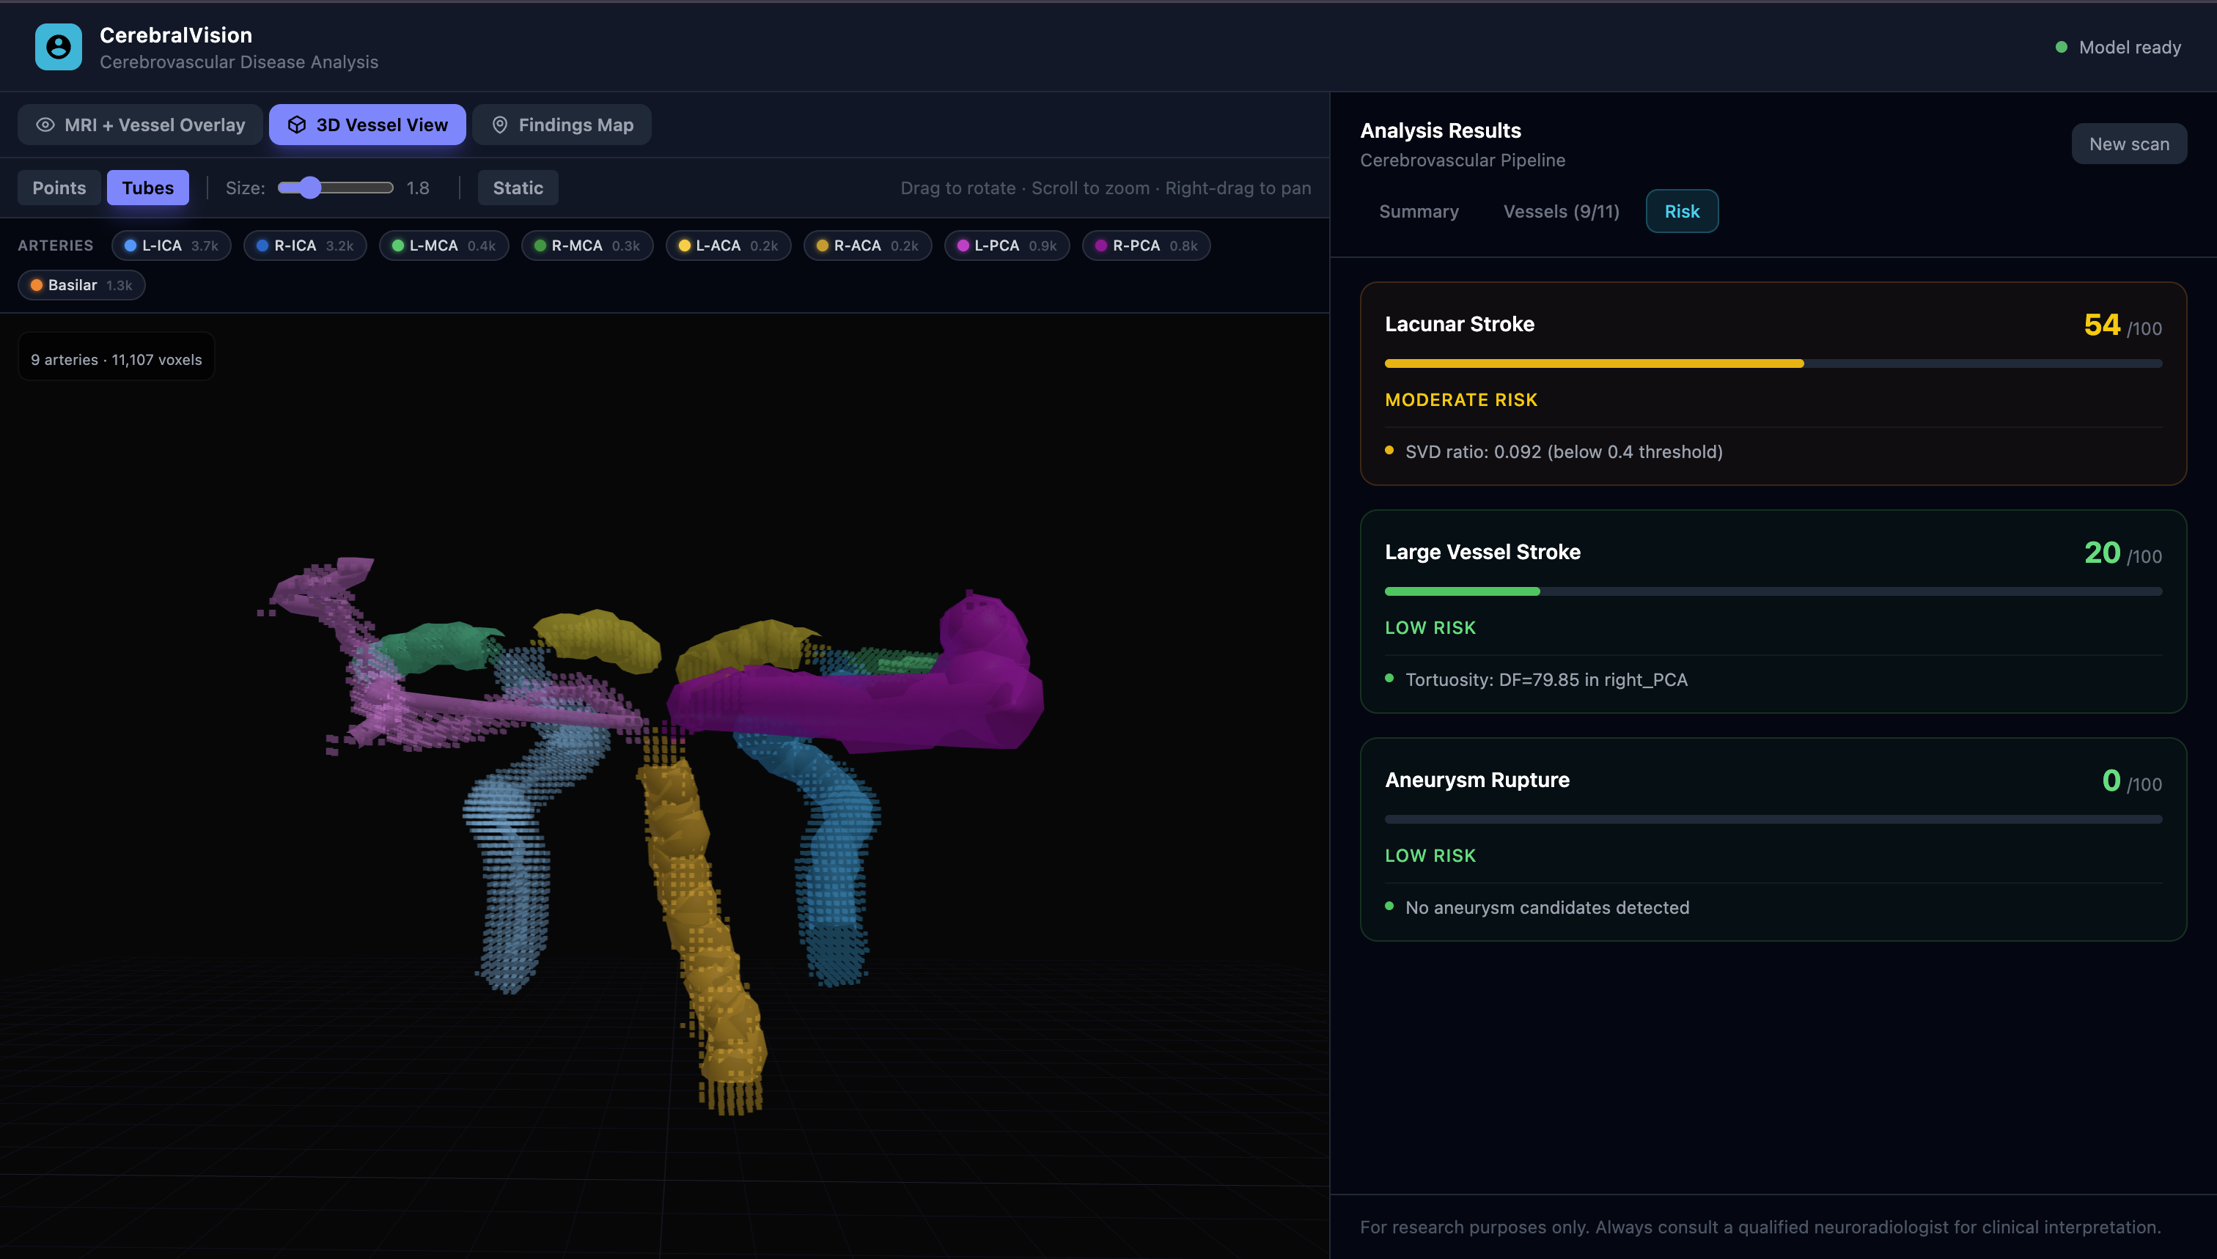Hide the R-PCA artery chip

click(x=1145, y=245)
